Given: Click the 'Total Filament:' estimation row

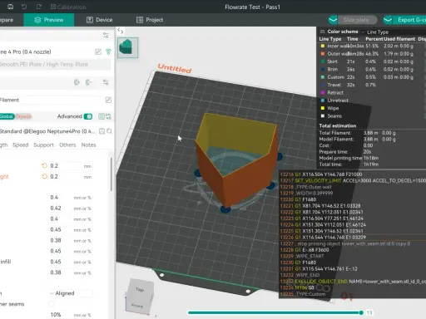Looking at the screenshot, I should (x=358, y=133).
